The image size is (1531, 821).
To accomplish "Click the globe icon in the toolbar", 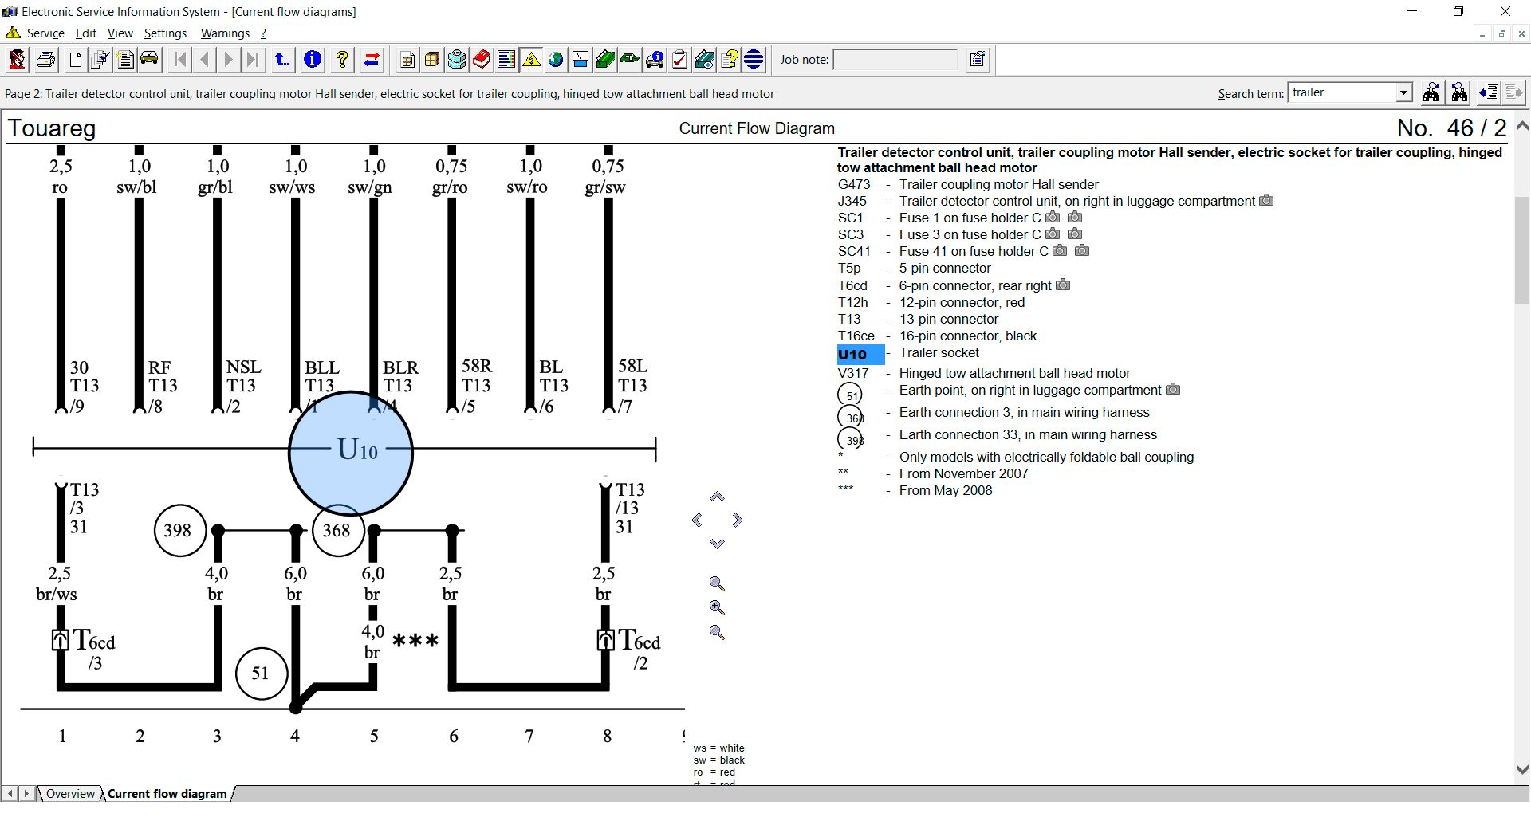I will pos(556,60).
